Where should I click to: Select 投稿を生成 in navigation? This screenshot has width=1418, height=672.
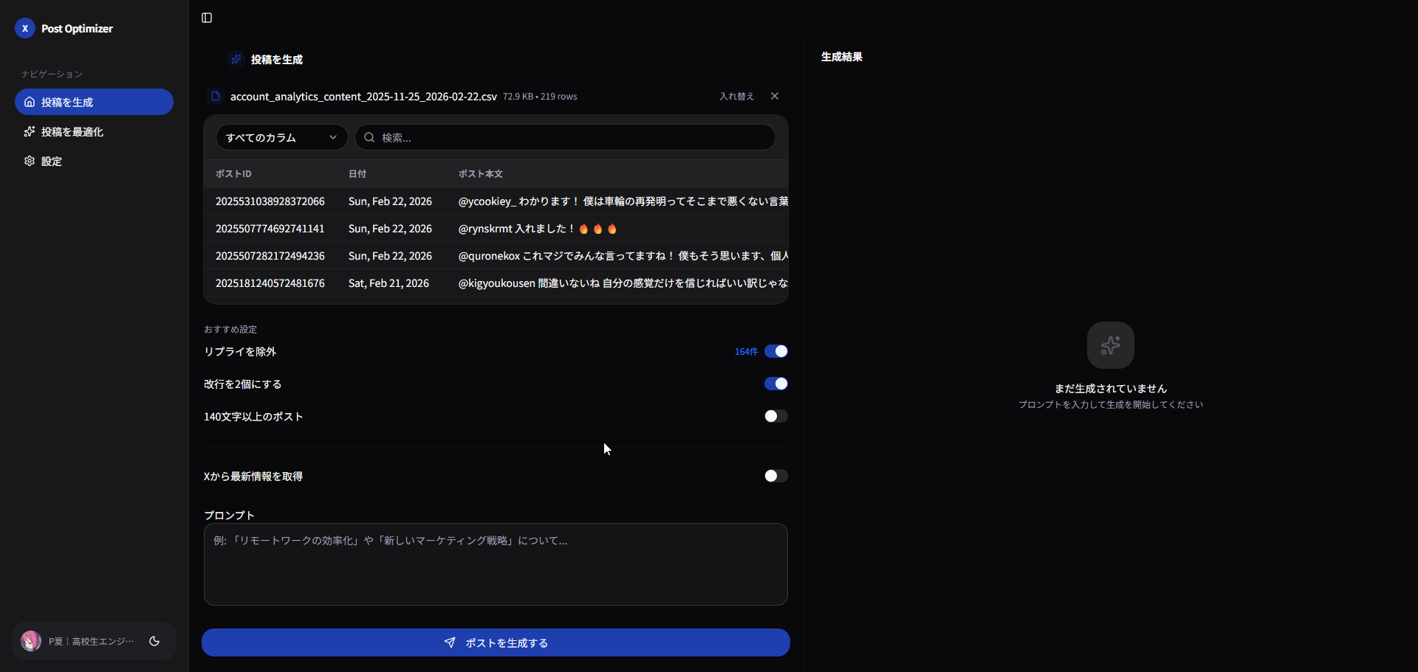94,102
